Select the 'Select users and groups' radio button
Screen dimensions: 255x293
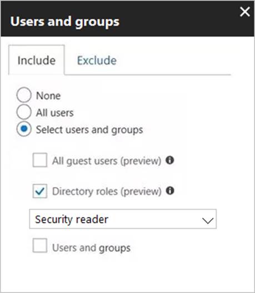[24, 129]
